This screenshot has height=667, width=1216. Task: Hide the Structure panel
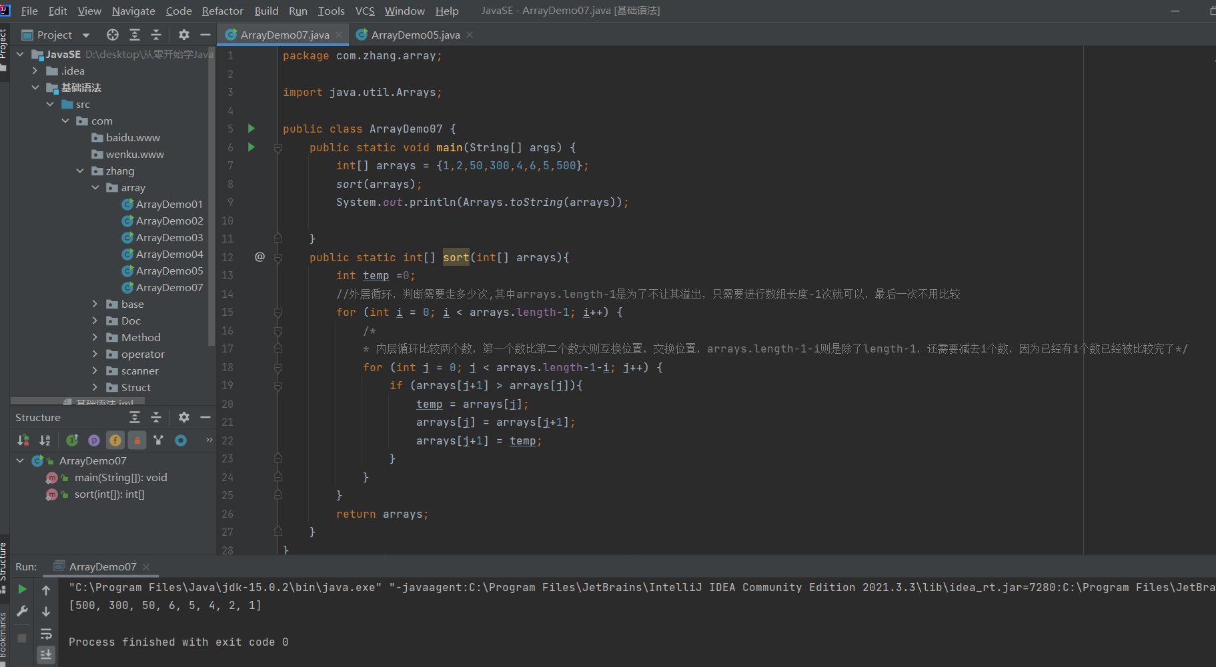tap(205, 417)
